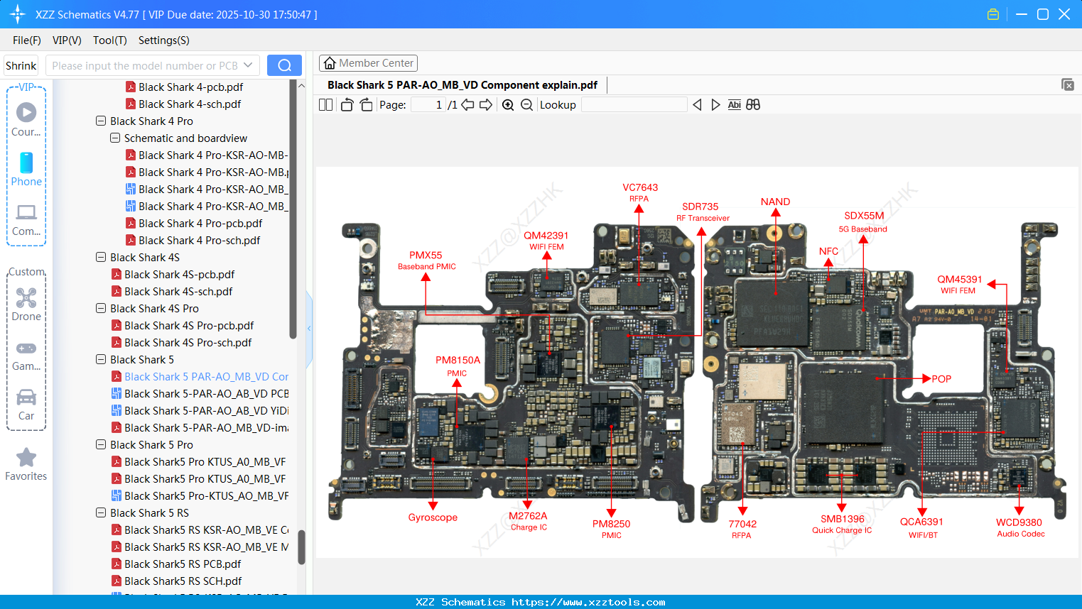Toggle the dual-window comparison view
This screenshot has height=609, width=1082.
(753, 104)
